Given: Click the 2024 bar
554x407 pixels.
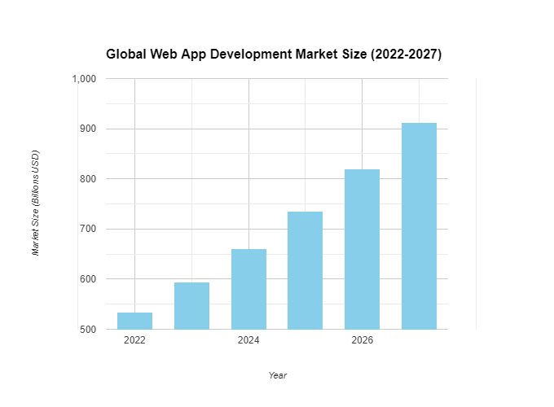Looking at the screenshot, I should 248,289.
